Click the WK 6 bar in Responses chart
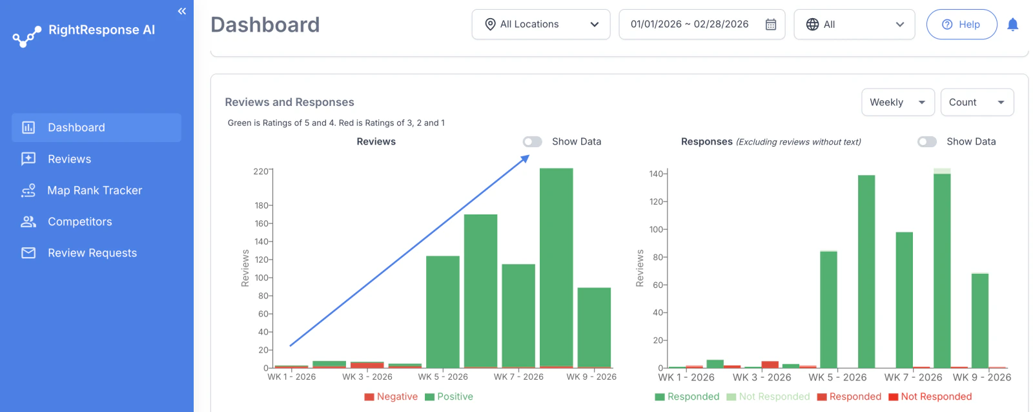1033x412 pixels. [x=866, y=271]
